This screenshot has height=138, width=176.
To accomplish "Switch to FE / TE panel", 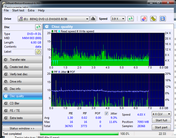I will tap(22, 111).
